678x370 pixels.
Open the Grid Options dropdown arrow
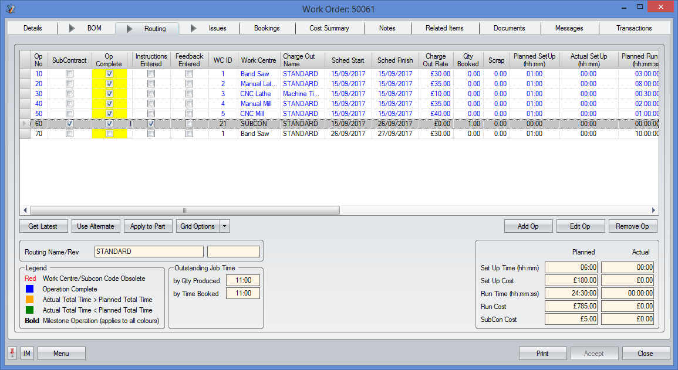pos(225,226)
